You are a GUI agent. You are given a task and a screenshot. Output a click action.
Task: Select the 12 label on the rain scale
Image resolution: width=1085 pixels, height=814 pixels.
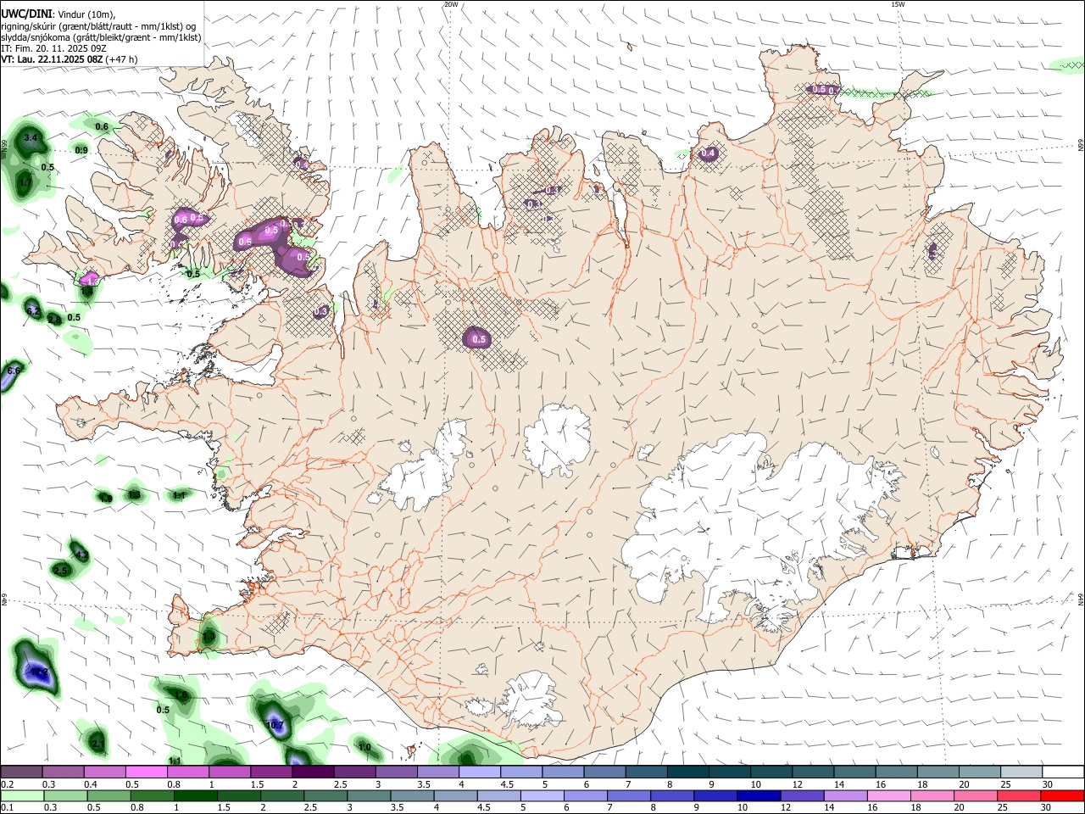click(786, 806)
